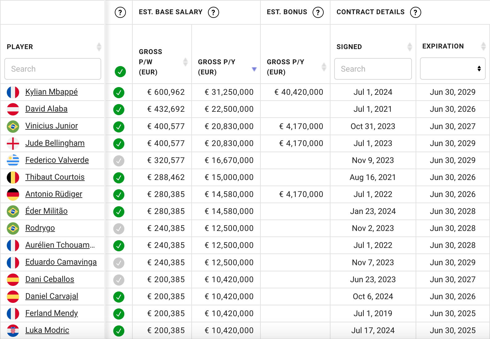The width and height of the screenshot is (490, 339).
Task: Click France flag next to Kylian Mbappé
Action: click(x=13, y=92)
